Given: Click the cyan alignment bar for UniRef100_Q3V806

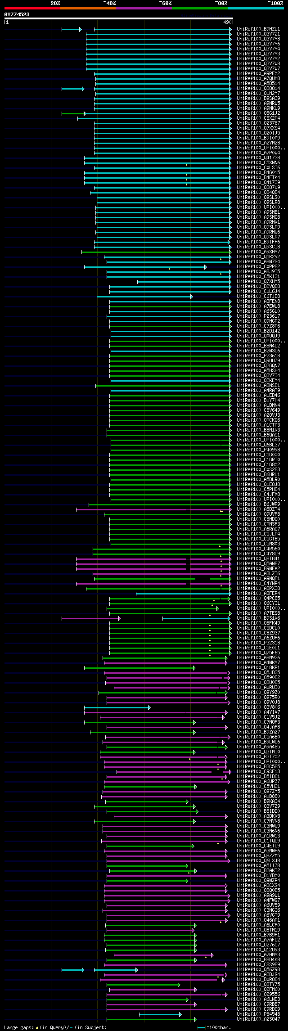Looking at the screenshot, I should click(117, 707).
